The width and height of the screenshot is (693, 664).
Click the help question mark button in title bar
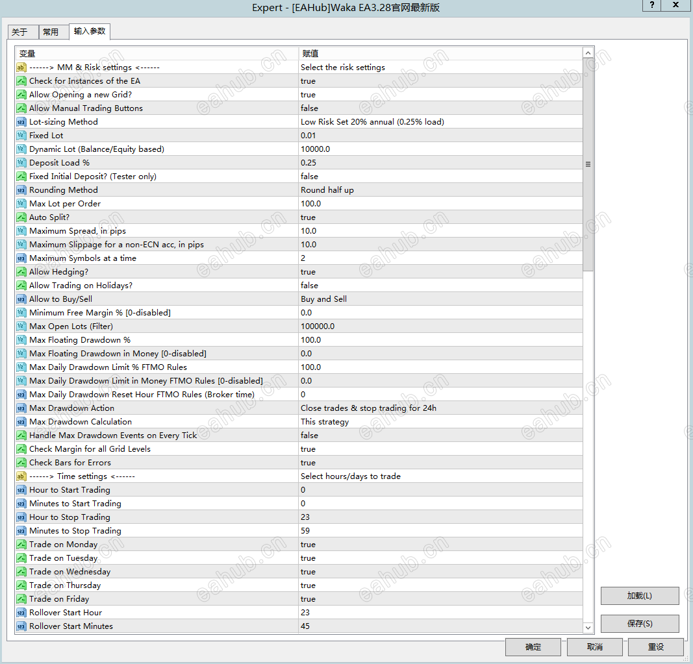click(652, 5)
